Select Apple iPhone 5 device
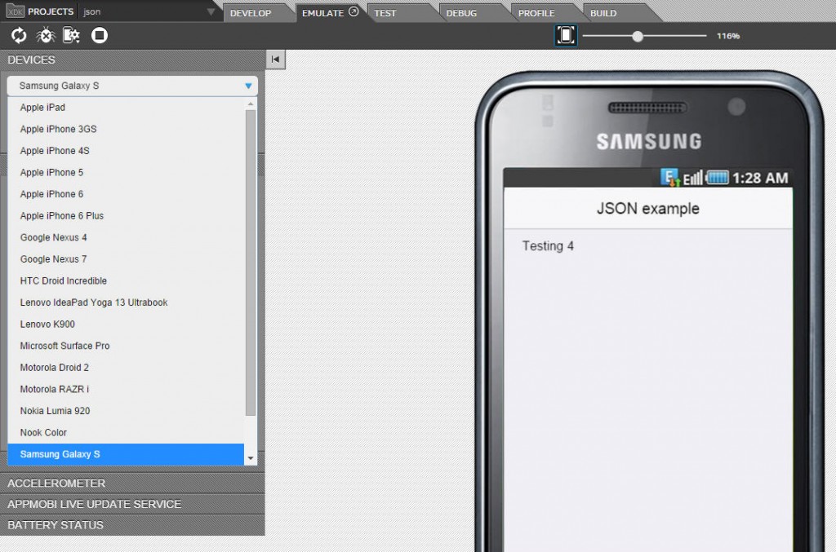The height and width of the screenshot is (552, 836). tap(126, 173)
